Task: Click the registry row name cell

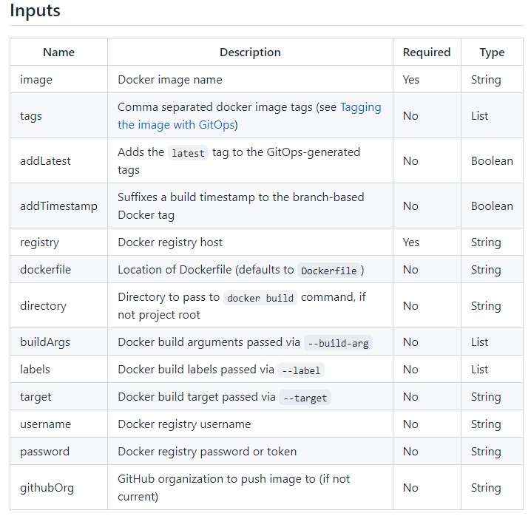Action: pos(58,242)
